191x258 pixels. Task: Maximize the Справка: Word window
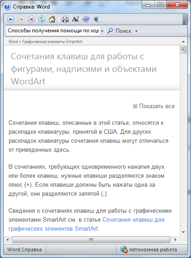(160, 4)
